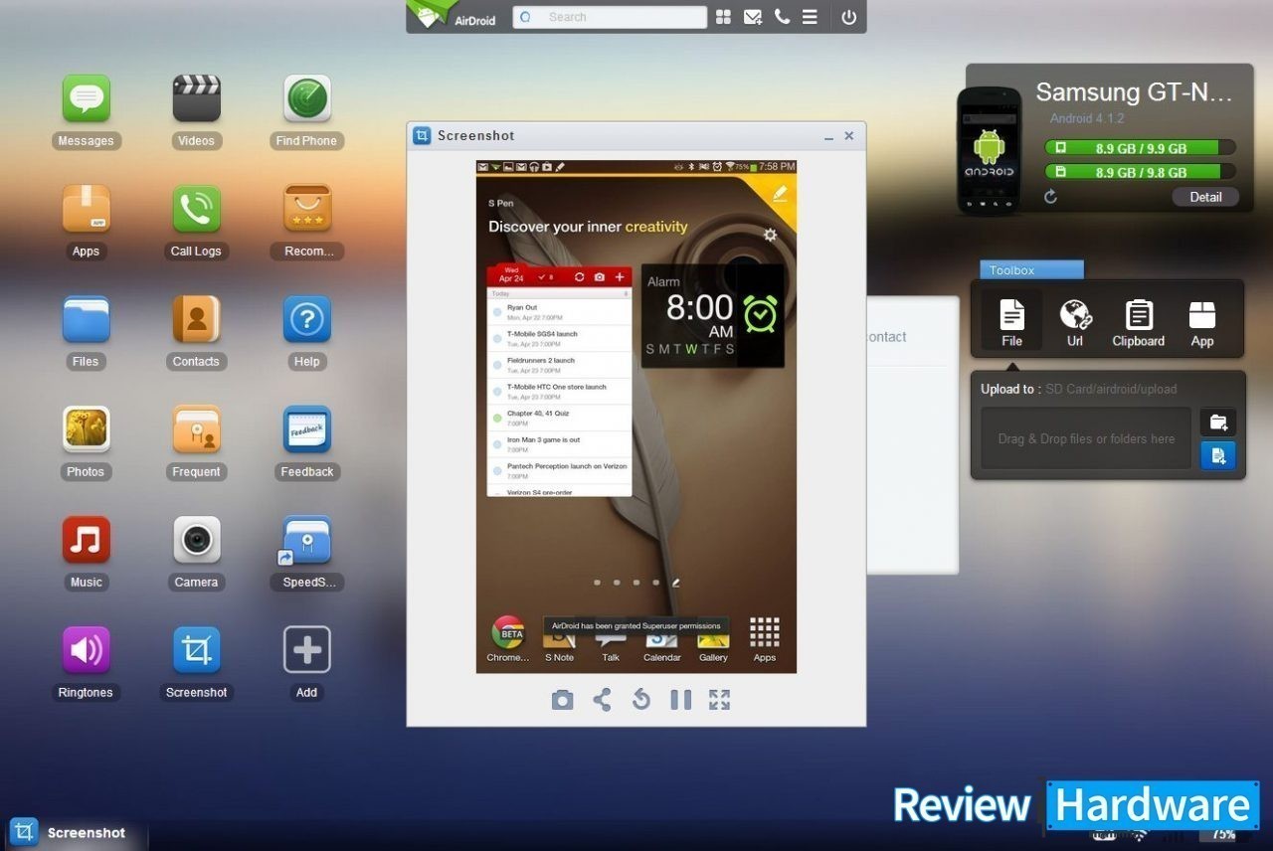Screen dimensions: 1273x851
Task: Open the Camera icon
Action: 196,540
